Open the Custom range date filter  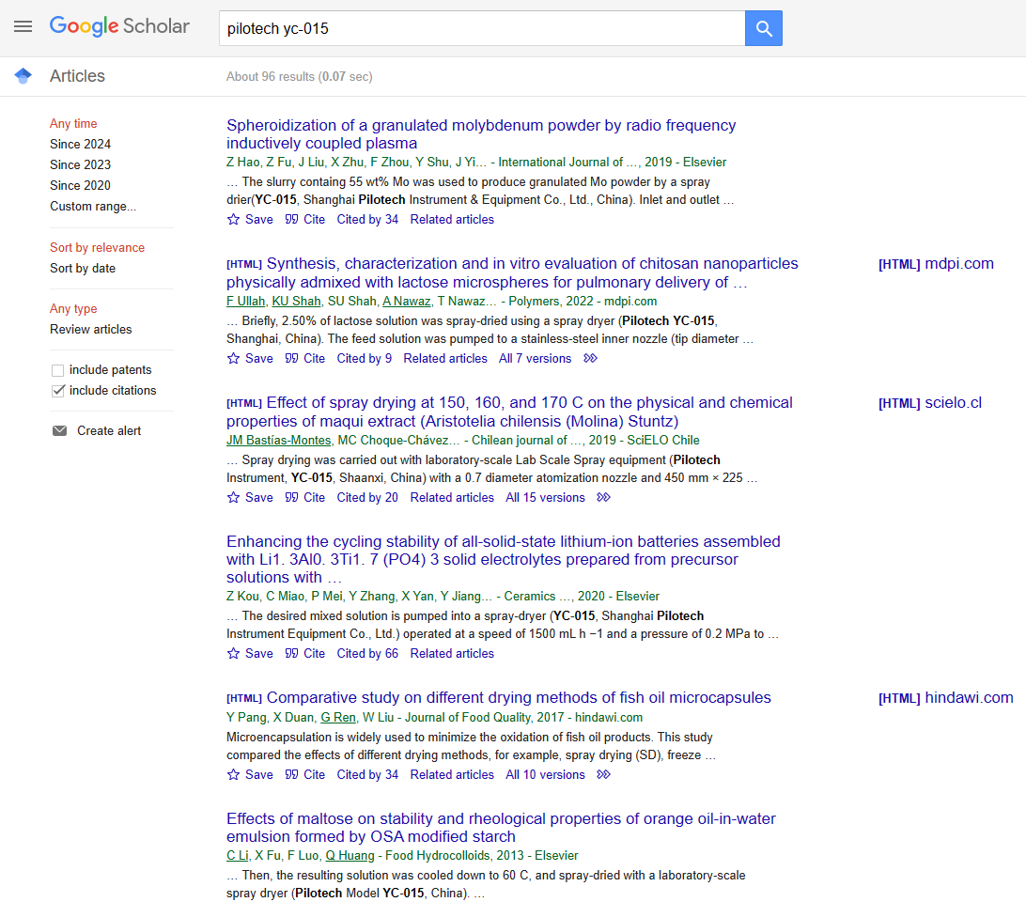click(93, 207)
